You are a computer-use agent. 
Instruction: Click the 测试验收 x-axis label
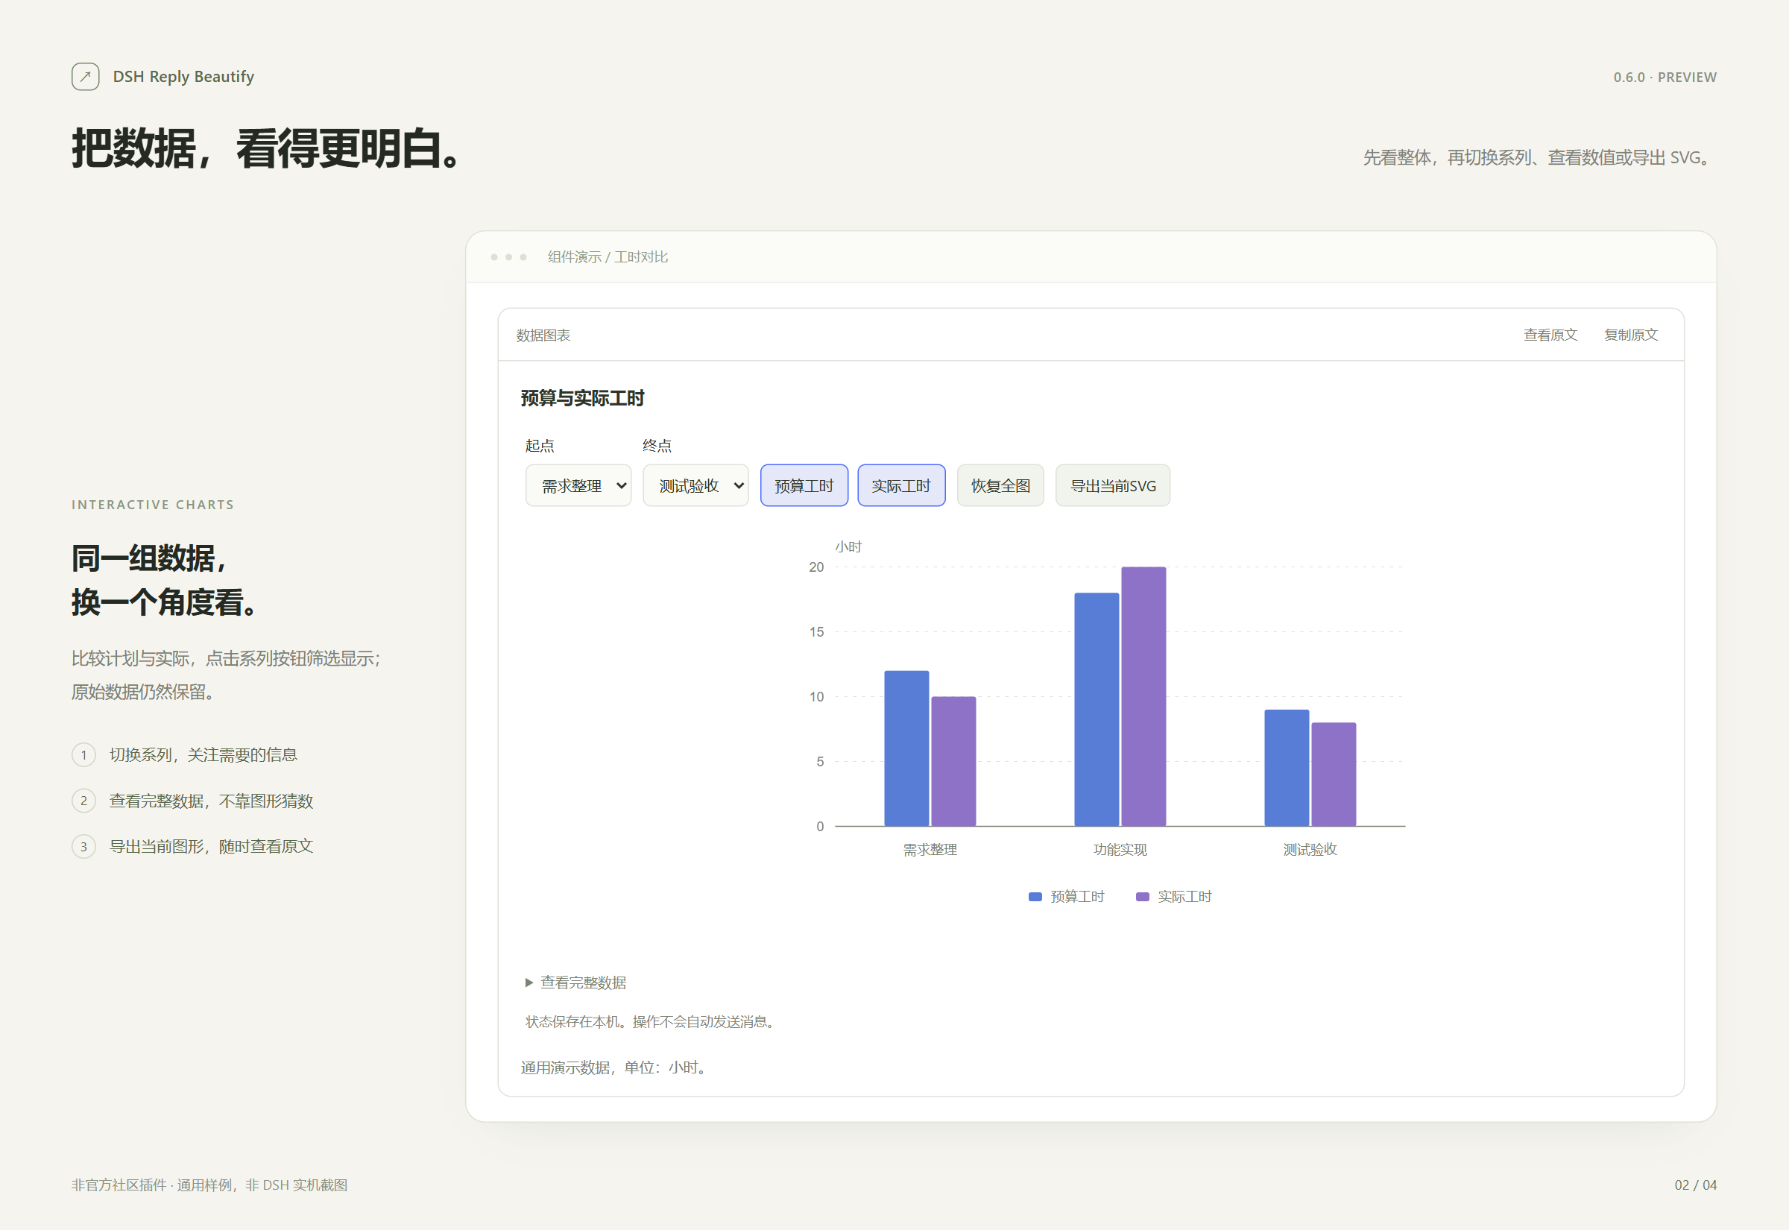pyautogui.click(x=1310, y=849)
